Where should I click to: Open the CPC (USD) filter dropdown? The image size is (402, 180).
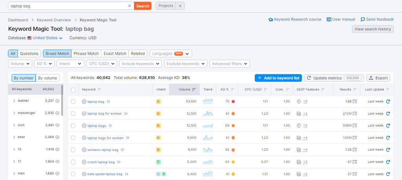point(102,64)
